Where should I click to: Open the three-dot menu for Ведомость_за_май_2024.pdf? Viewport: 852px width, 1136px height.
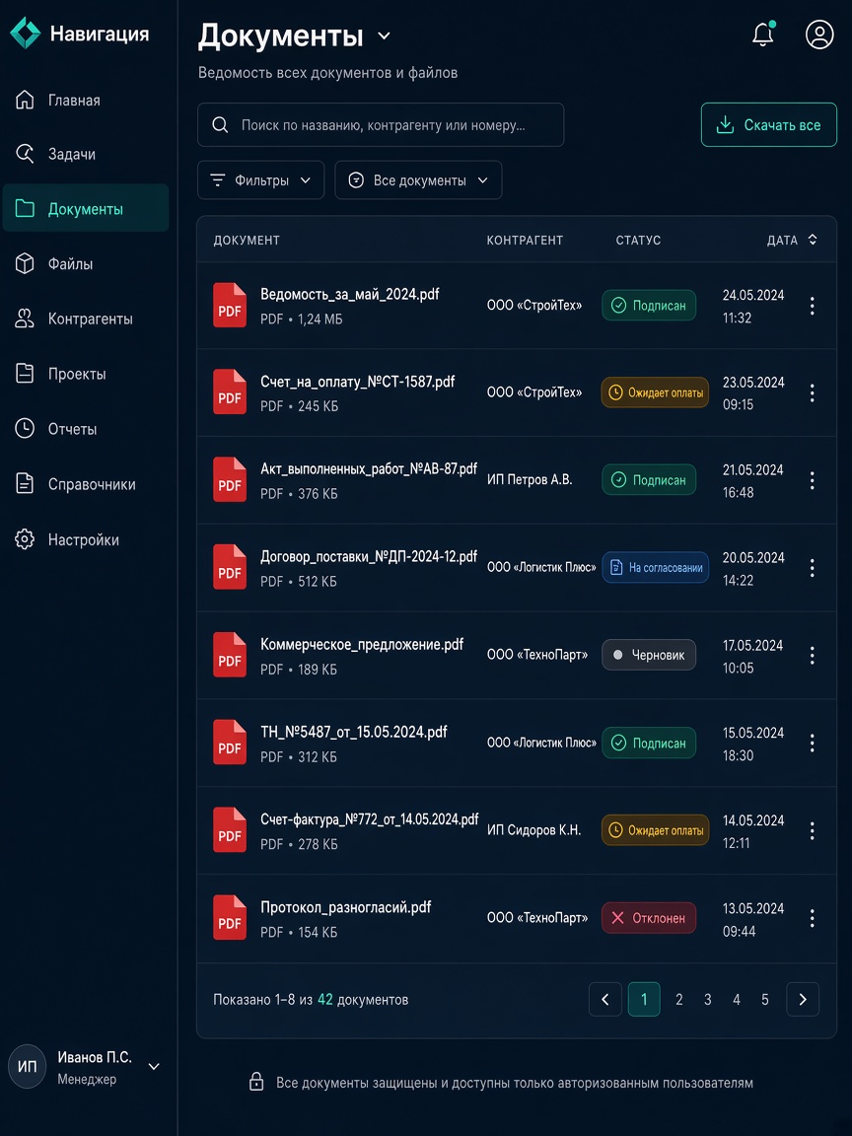pos(813,306)
